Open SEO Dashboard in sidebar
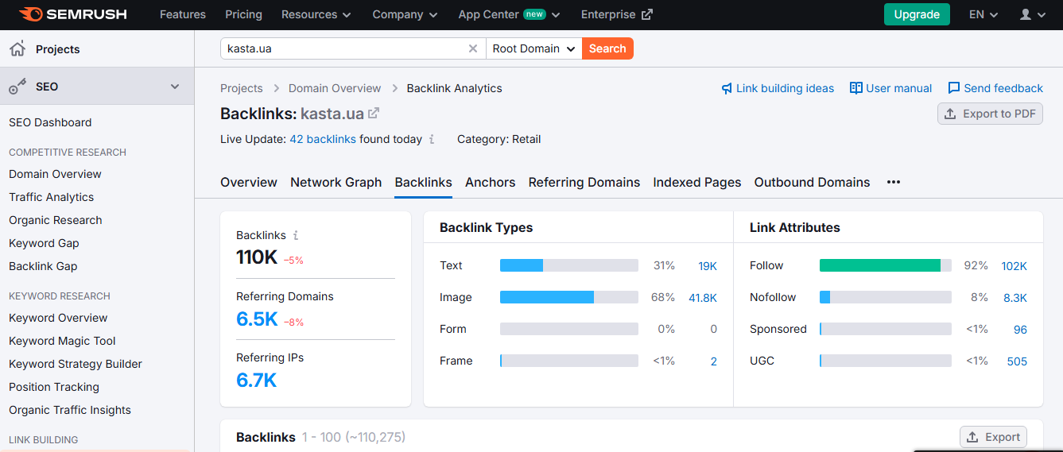The height and width of the screenshot is (452, 1063). pos(50,122)
